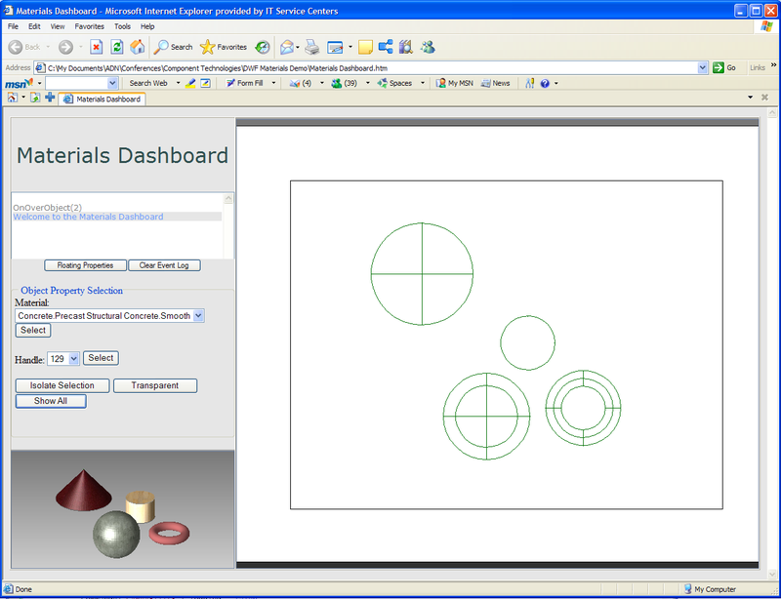
Task: Open the Search pane in the toolbar
Action: click(x=173, y=47)
